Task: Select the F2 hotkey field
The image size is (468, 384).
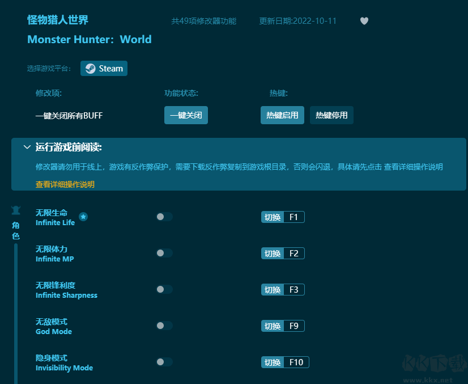Action: click(x=294, y=254)
